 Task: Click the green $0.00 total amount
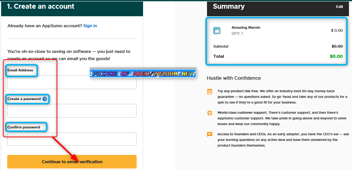pyautogui.click(x=336, y=56)
